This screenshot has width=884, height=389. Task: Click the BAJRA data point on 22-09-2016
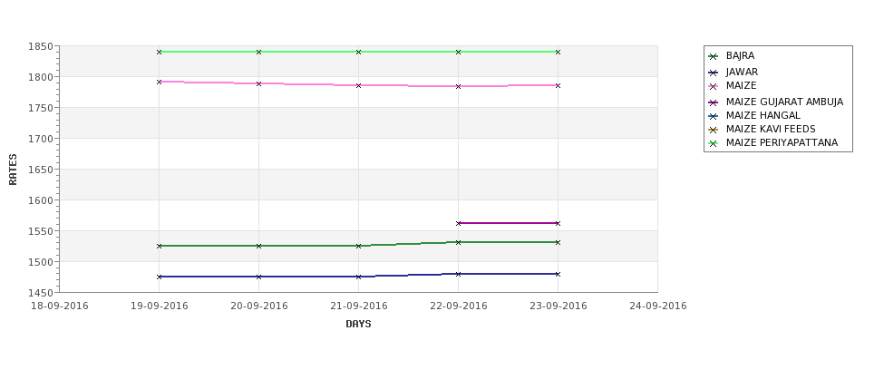tap(459, 242)
